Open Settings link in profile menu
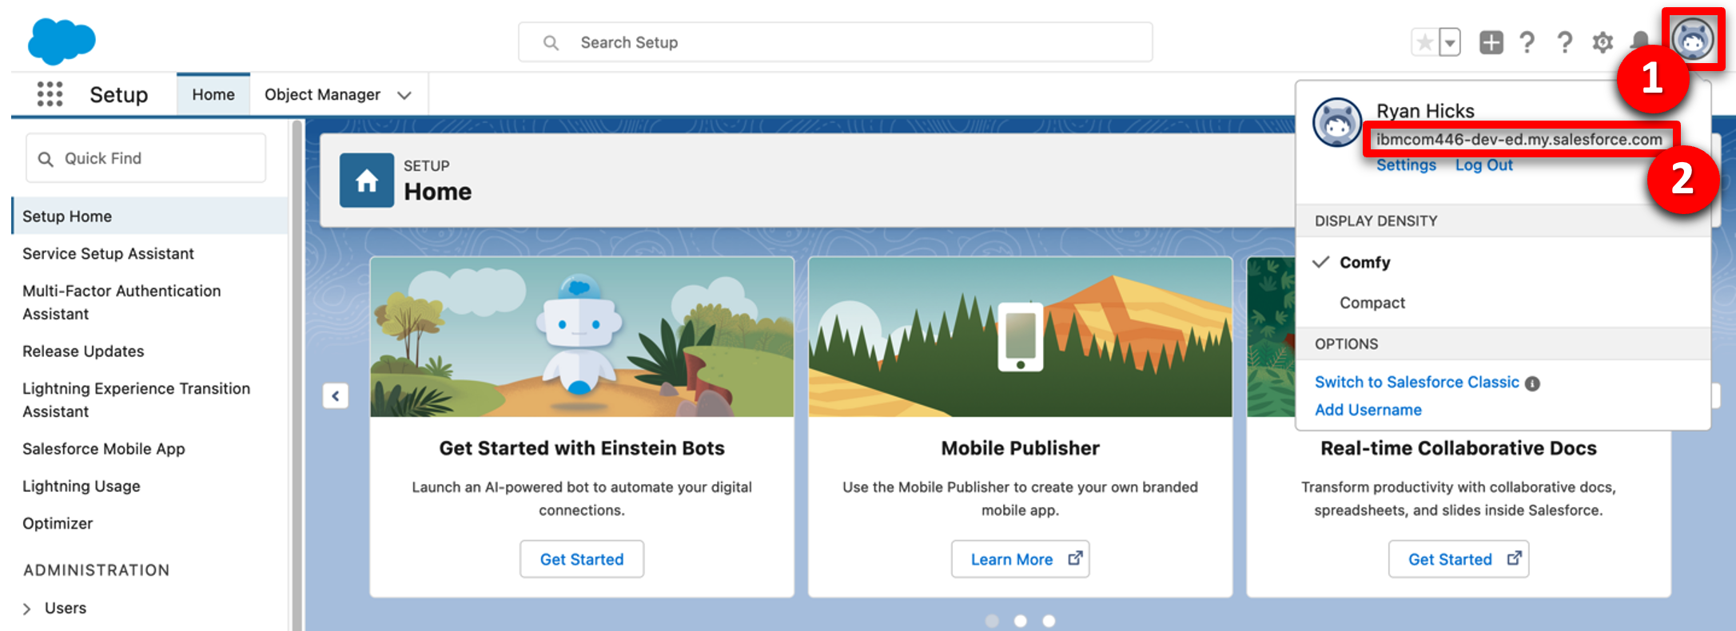This screenshot has height=631, width=1736. pyautogui.click(x=1406, y=165)
